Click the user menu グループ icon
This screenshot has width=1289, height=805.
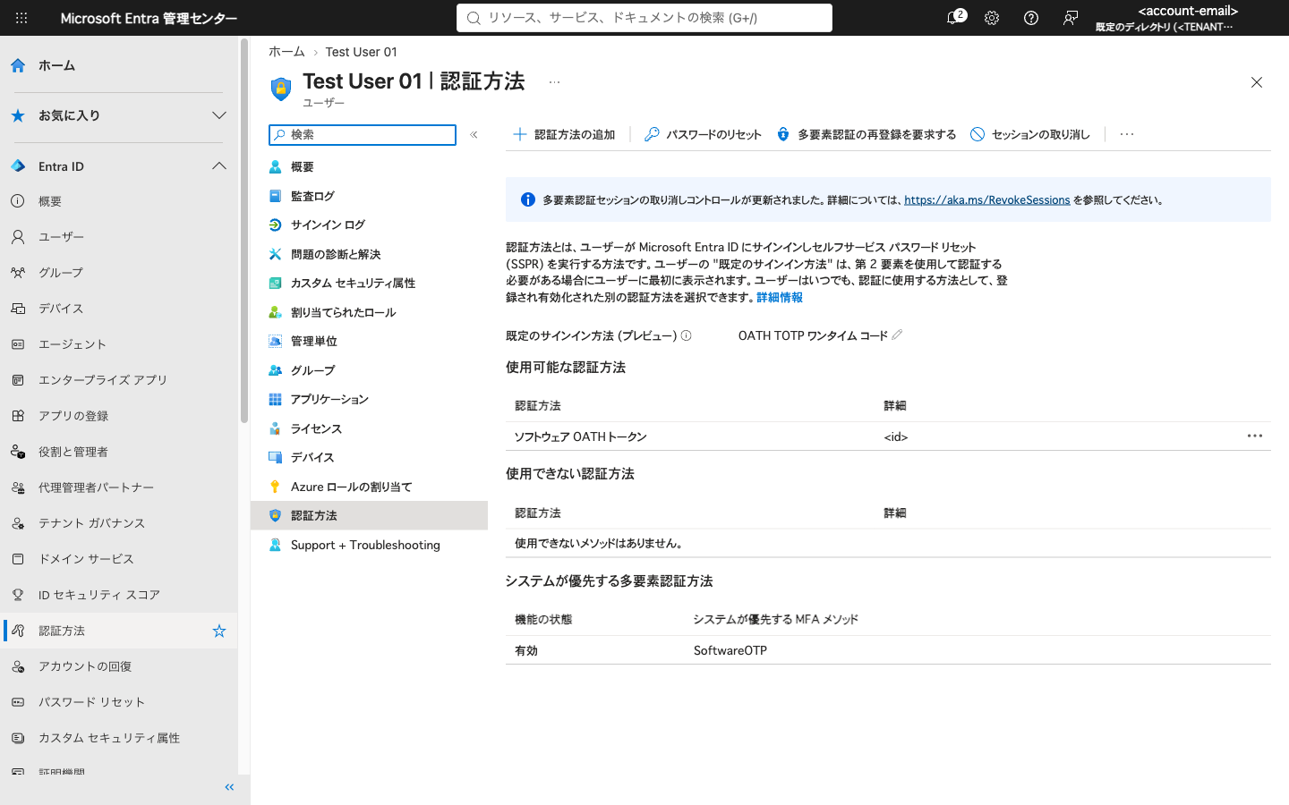click(275, 370)
